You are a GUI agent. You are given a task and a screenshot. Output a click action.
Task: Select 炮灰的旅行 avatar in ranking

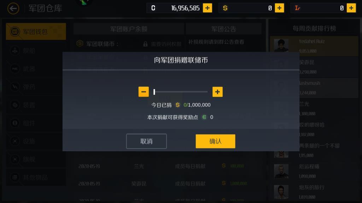281,192
